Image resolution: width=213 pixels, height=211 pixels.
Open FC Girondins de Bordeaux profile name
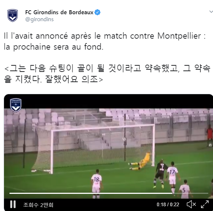(x=59, y=12)
